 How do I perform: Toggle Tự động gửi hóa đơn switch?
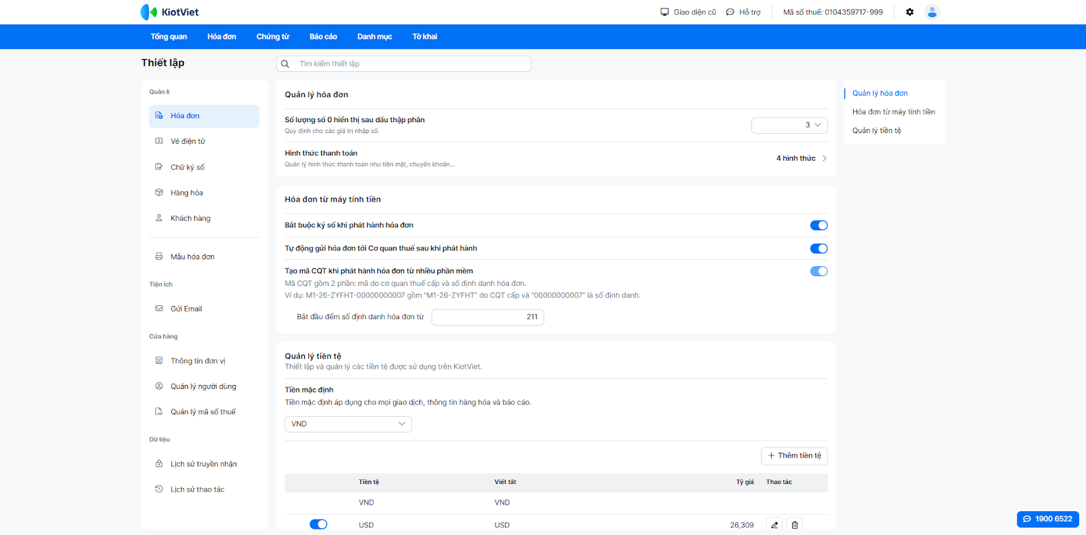pyautogui.click(x=819, y=248)
